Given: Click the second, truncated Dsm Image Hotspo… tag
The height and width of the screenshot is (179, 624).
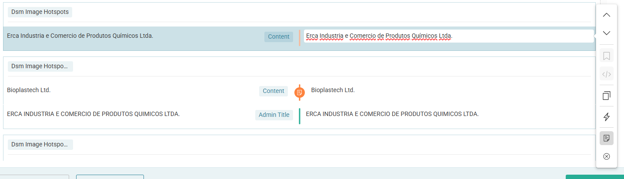Looking at the screenshot, I should 40,66.
